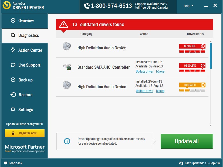Ignore the Standard SATA AHCI Controller update
The image size is (223, 167).
coord(160,71)
